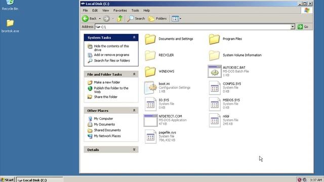Viewport: 324px width, 182px height.
Task: Select the RECYCLER folder icon
Action: (x=150, y=56)
